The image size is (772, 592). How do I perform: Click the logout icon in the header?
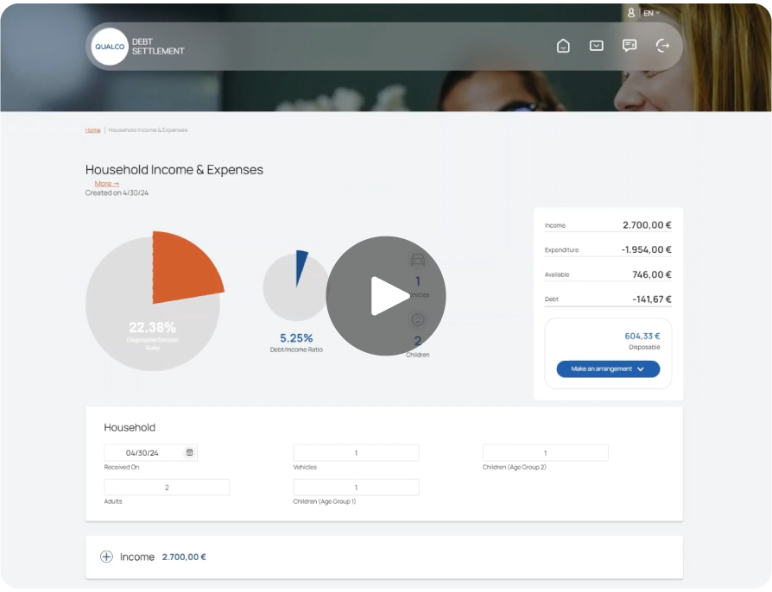662,45
